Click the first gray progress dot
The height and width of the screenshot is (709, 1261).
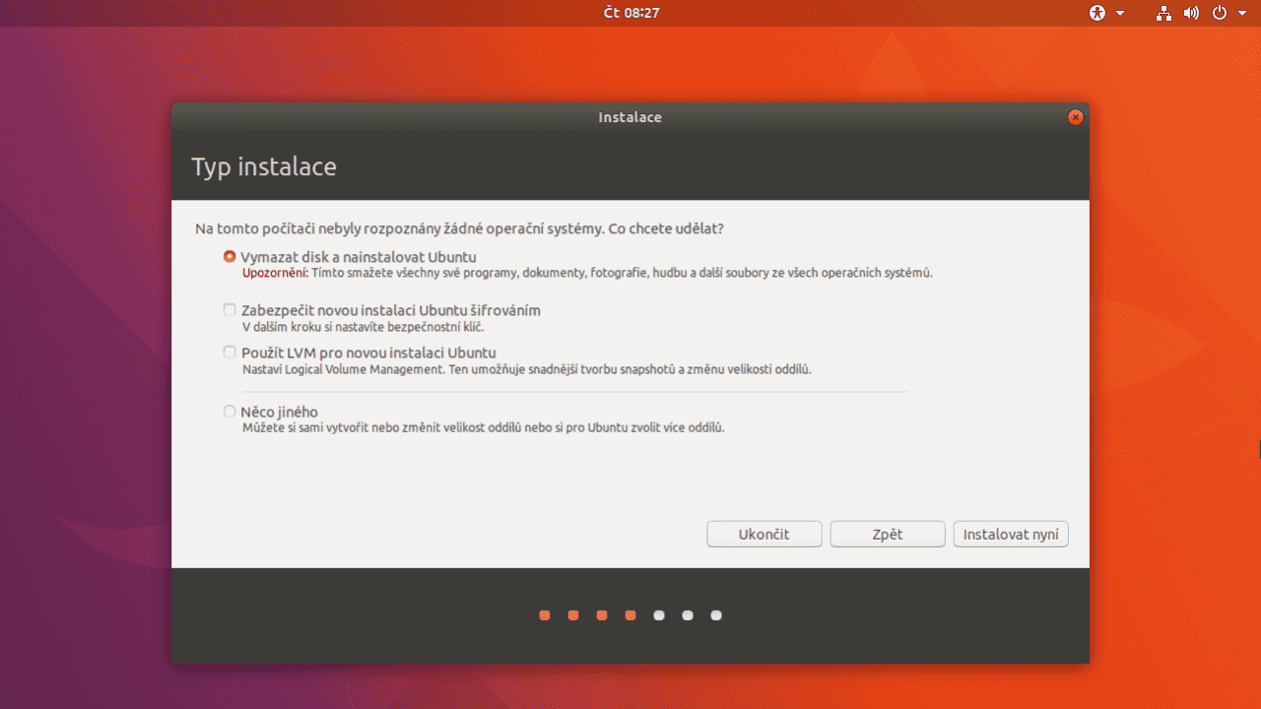pos(659,614)
